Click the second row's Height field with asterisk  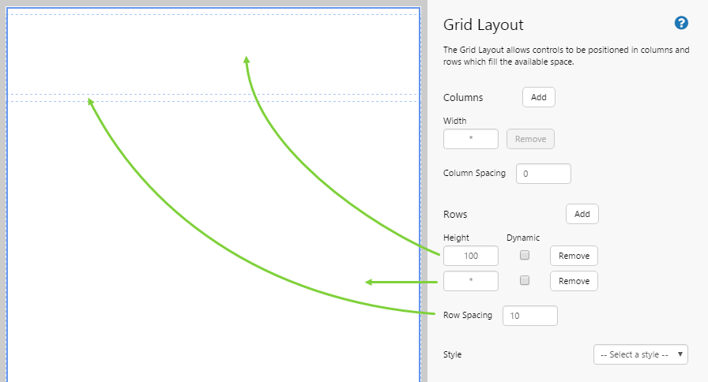coord(471,281)
